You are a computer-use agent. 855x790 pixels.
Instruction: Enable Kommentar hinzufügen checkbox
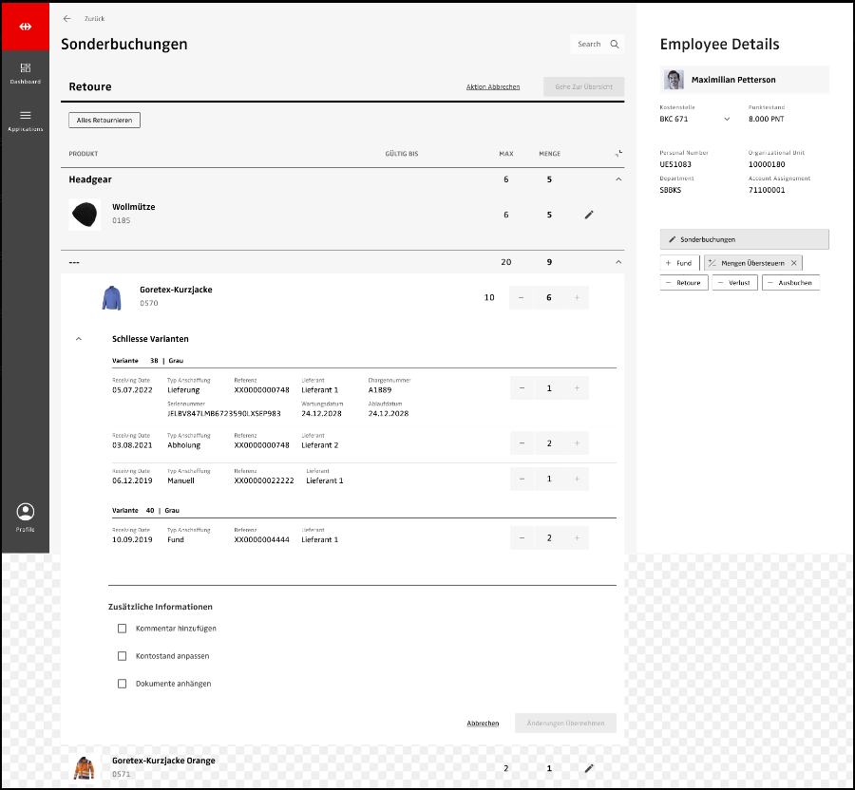122,629
